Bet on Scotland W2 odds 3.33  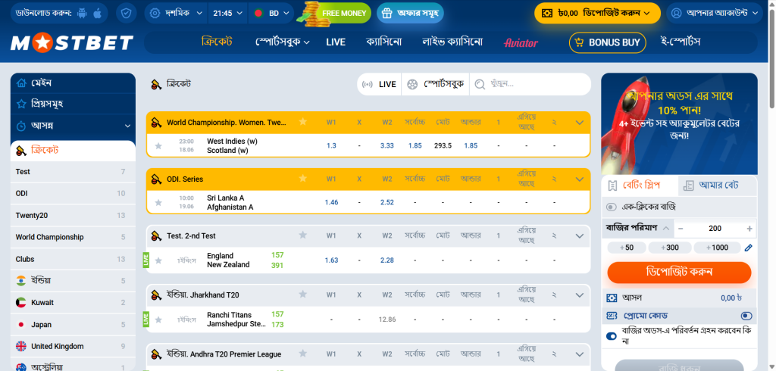[x=387, y=146]
